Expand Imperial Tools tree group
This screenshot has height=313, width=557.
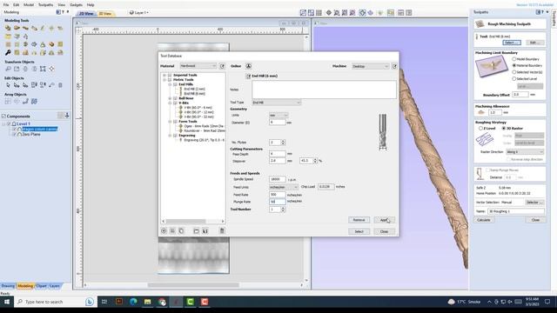coord(164,76)
